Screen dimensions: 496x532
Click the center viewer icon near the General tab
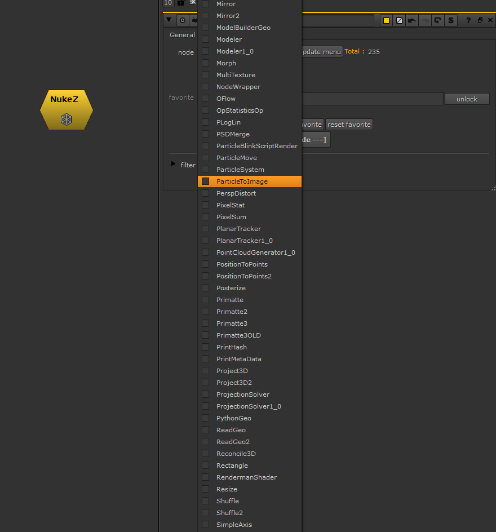[181, 20]
